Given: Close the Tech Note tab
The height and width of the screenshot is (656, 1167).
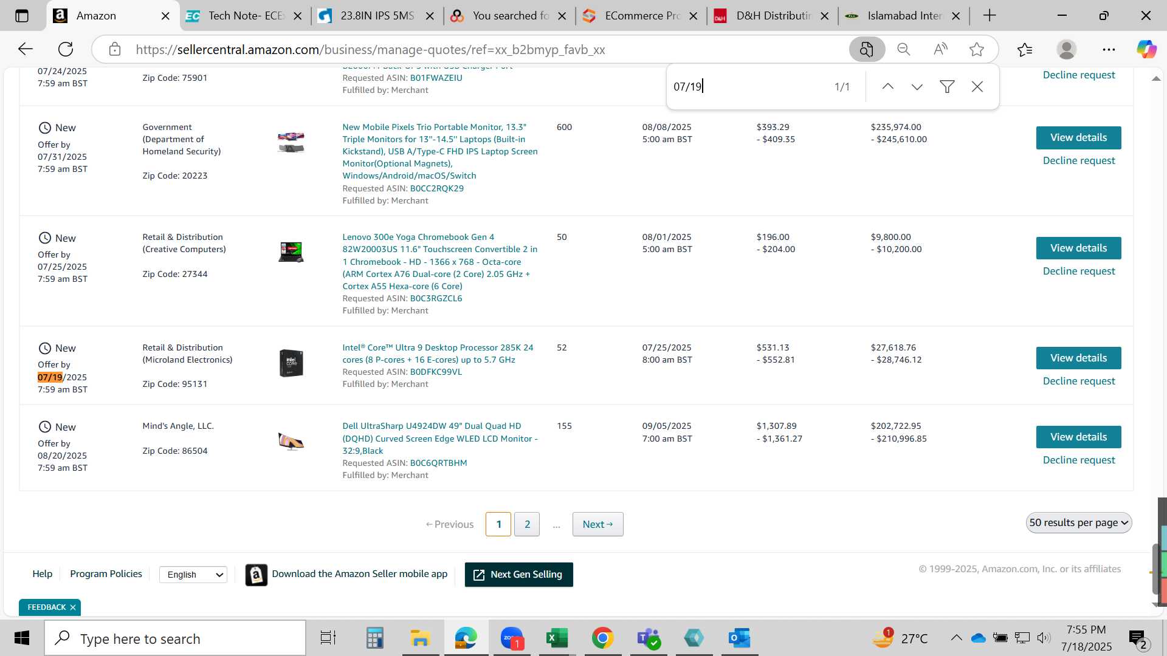Looking at the screenshot, I should [298, 16].
